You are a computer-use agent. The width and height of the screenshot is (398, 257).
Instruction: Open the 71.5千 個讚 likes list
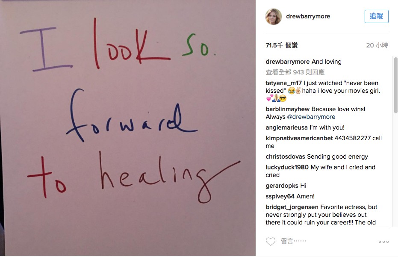pos(281,45)
